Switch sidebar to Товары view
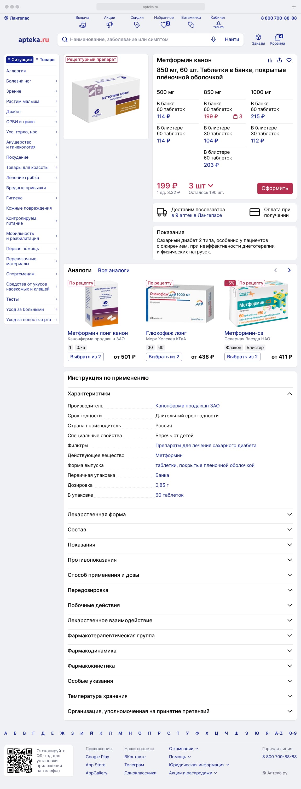The image size is (301, 789). [x=46, y=60]
